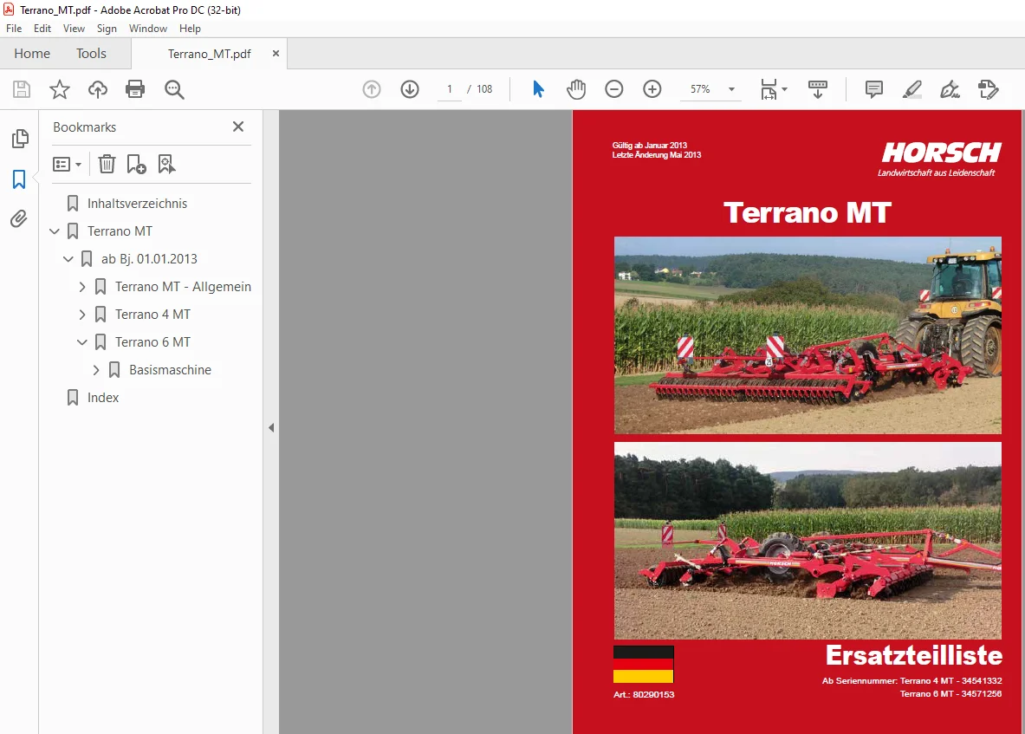1025x734 pixels.
Task: Open the zoom percentage dropdown arrow
Action: click(731, 89)
